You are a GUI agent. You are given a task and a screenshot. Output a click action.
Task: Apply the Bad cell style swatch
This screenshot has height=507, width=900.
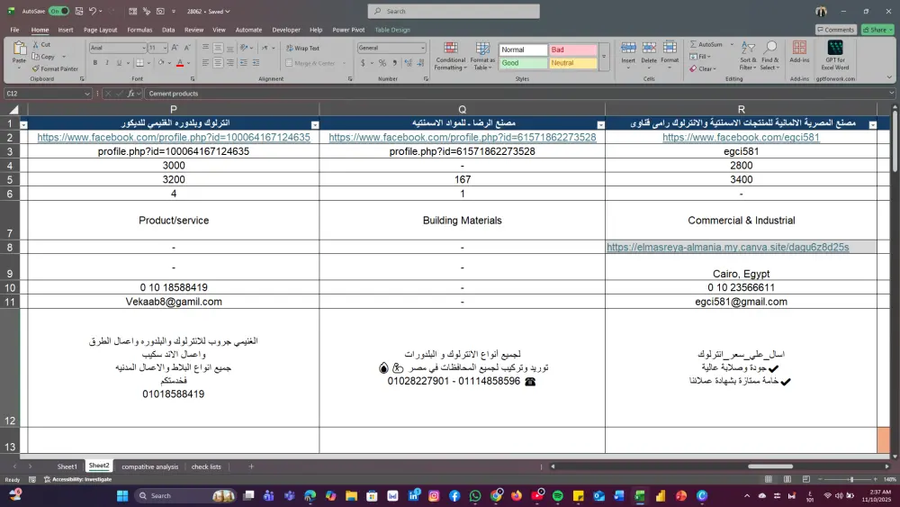coord(572,50)
